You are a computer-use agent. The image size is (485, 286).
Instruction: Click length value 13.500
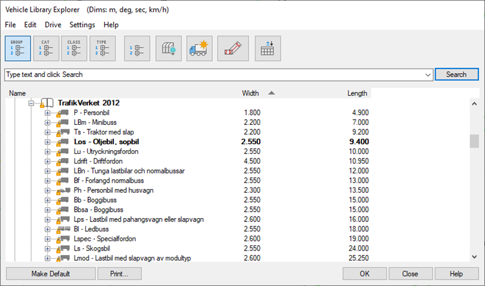pyautogui.click(x=359, y=190)
